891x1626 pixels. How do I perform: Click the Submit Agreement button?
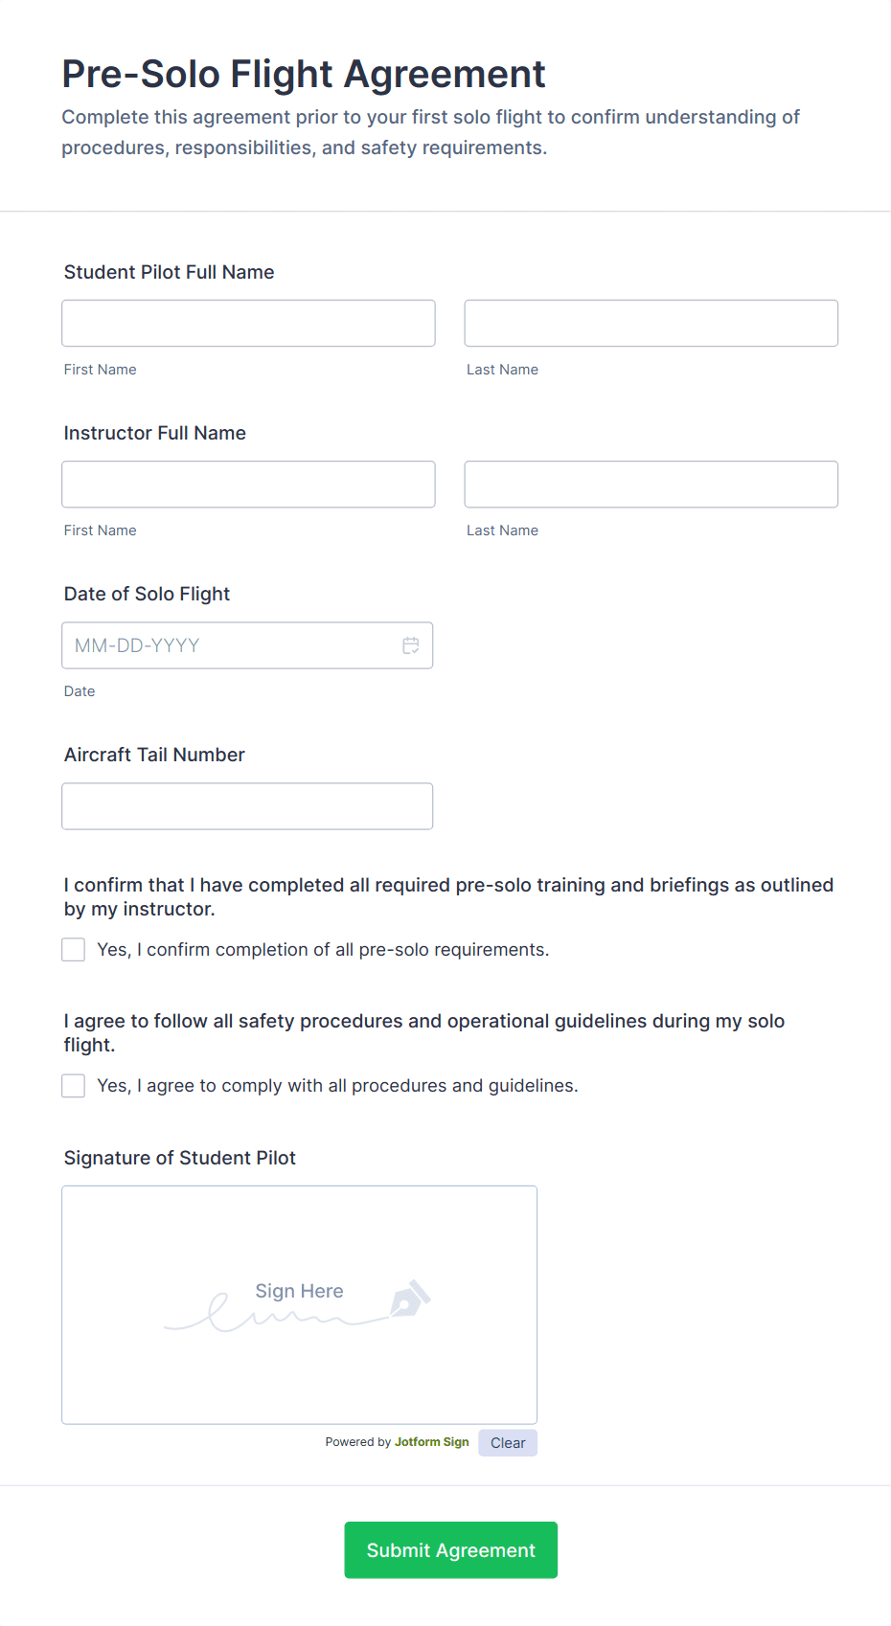[450, 1549]
